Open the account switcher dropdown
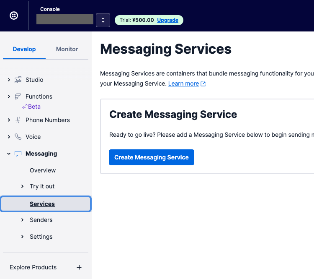The width and height of the screenshot is (314, 279). pos(103,20)
